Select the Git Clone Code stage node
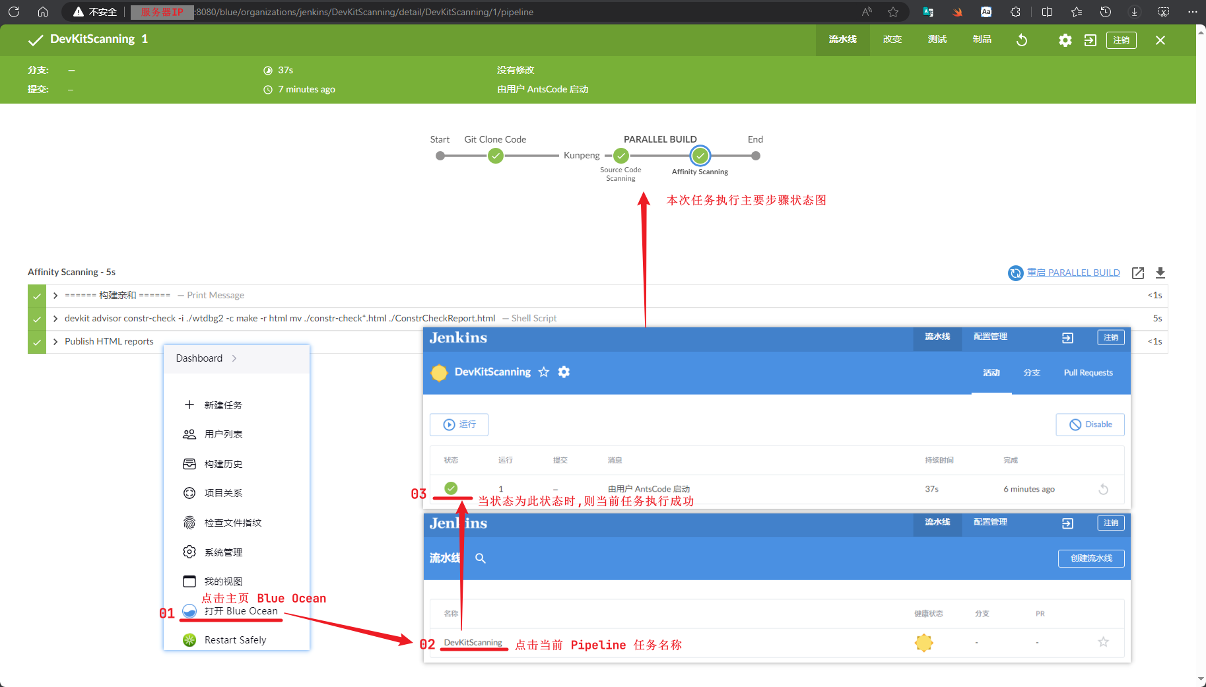 pos(496,156)
